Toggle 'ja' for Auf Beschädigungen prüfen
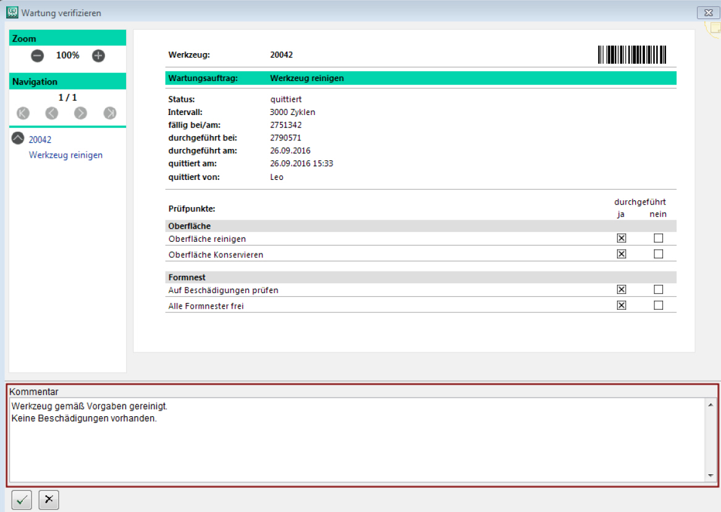Image resolution: width=721 pixels, height=512 pixels. coord(622,289)
